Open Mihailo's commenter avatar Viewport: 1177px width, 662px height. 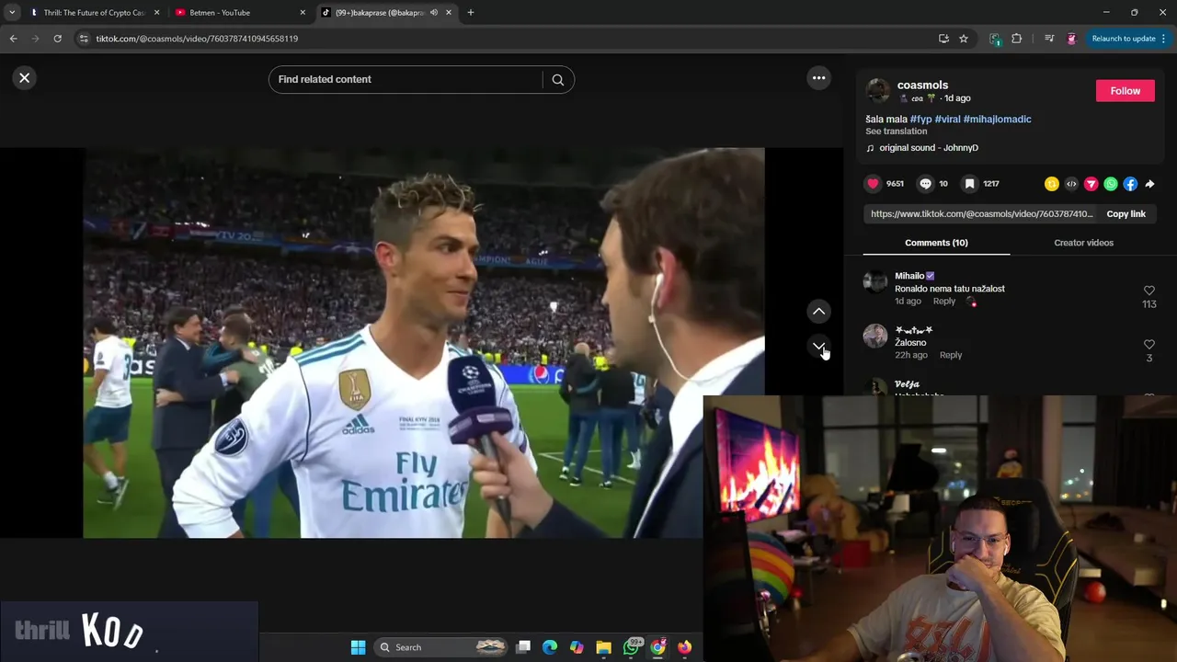pyautogui.click(x=874, y=281)
